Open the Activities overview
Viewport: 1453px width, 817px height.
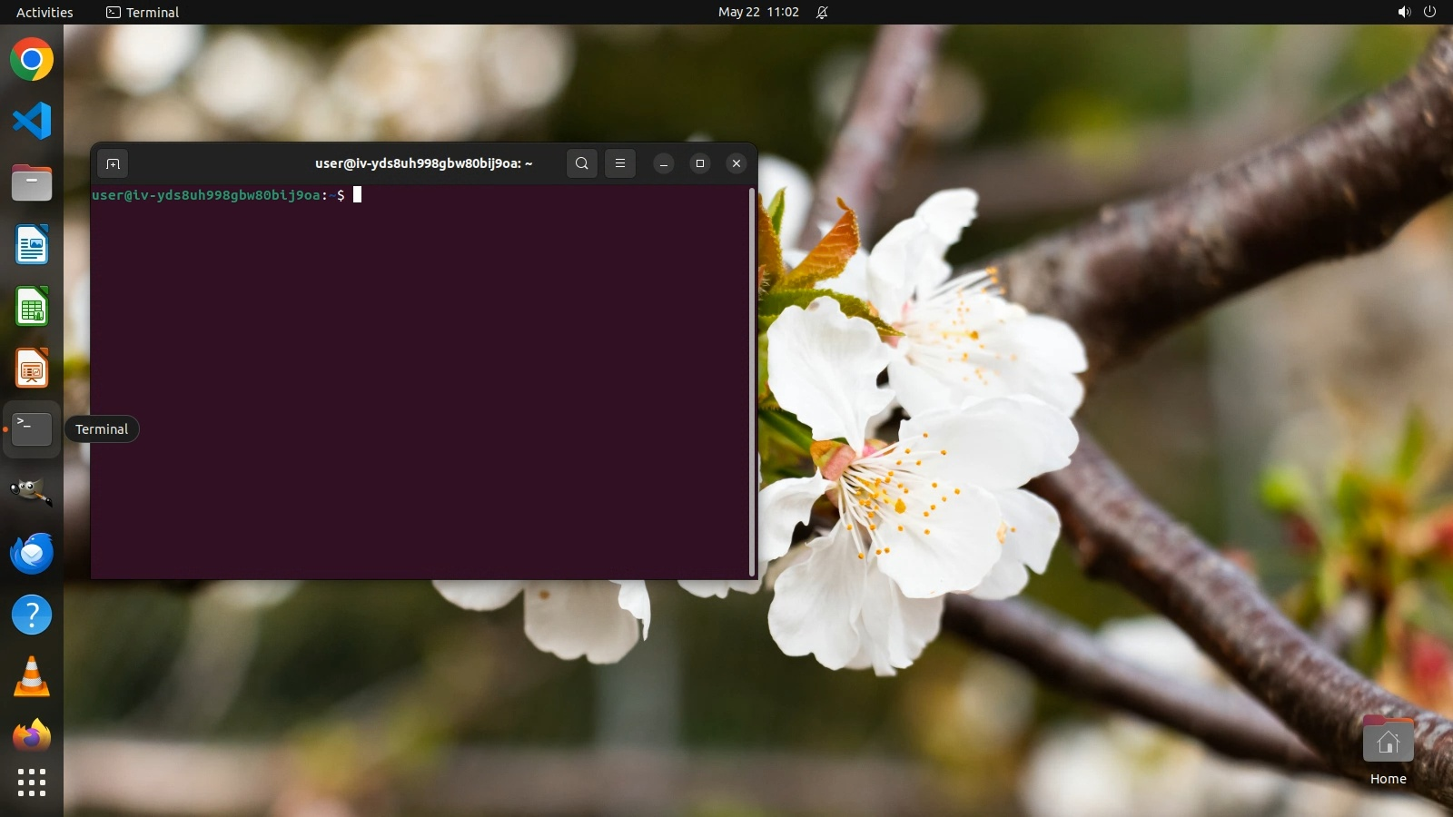(x=44, y=13)
